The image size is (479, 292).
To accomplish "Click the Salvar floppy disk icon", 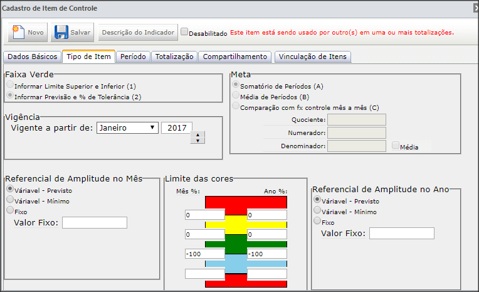I will coord(61,32).
